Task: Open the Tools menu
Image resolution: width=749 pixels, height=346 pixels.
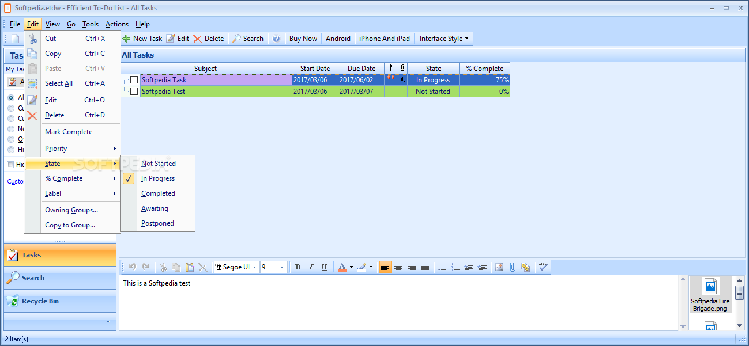Action: 91,24
